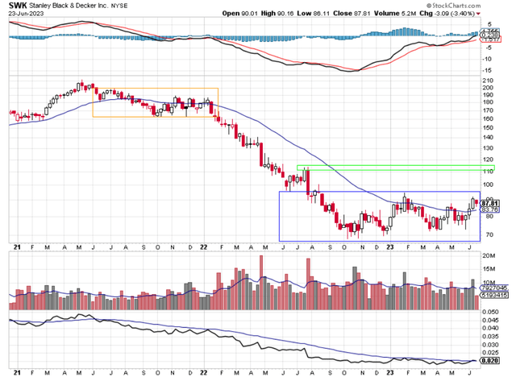Click the 70 price axis label
Screen dimensions: 516x377
[489, 235]
